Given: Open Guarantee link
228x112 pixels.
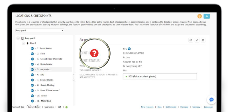Looking at the screenshot, I should tap(49, 107).
